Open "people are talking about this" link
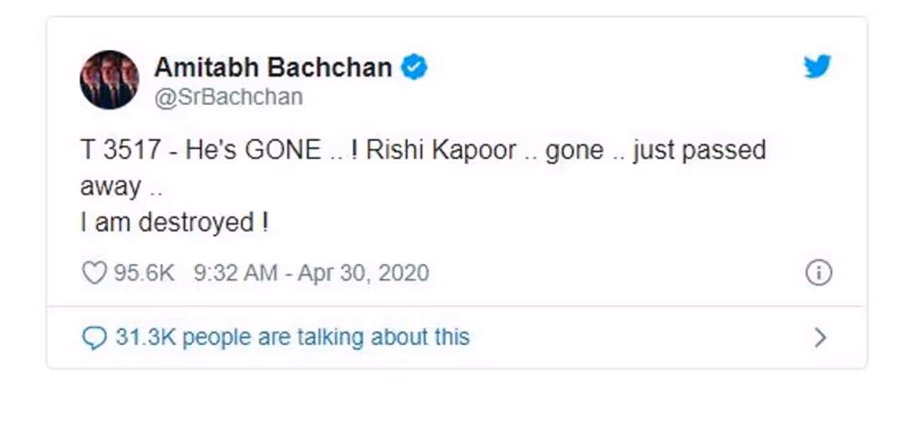Screen dimensions: 907x425 (x=326, y=338)
